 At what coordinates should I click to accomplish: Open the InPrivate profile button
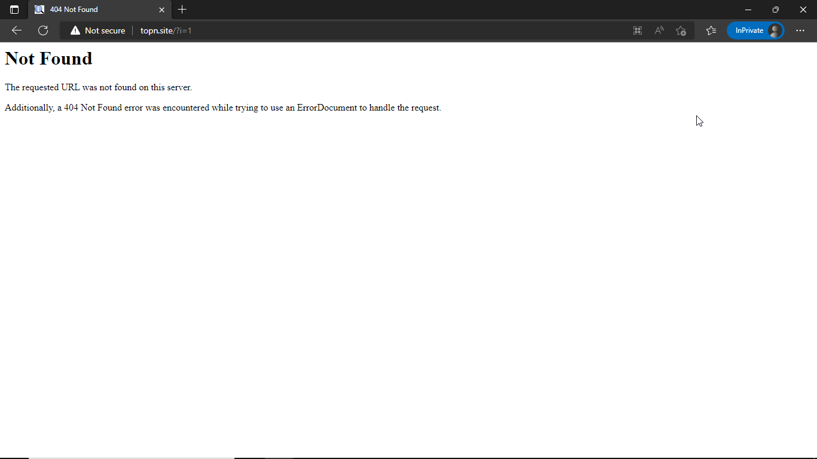pos(755,30)
